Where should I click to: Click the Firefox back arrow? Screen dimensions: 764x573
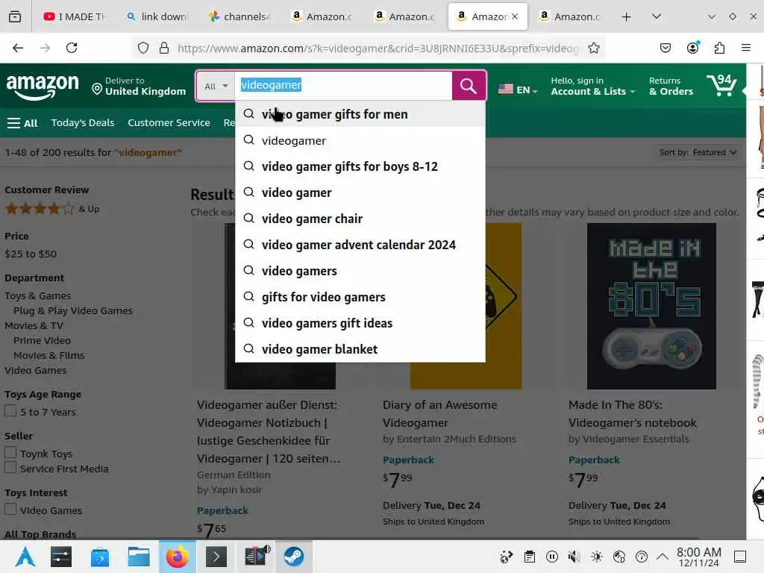18,48
